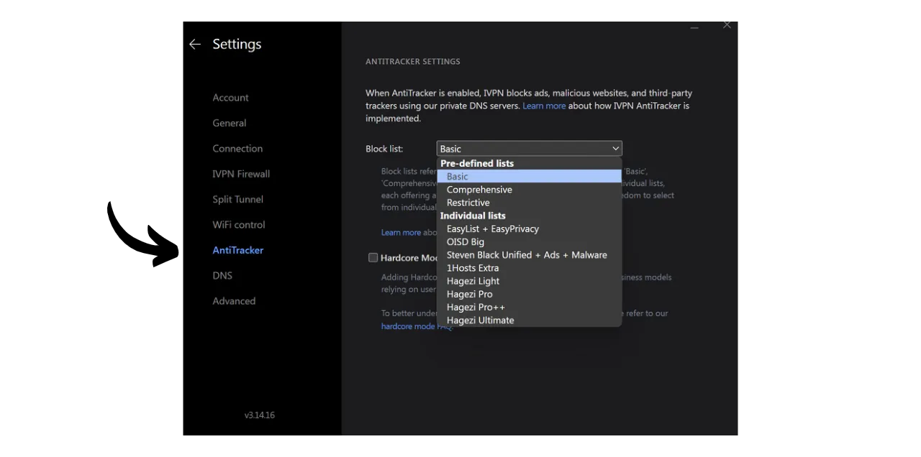This screenshot has width=921, height=457.
Task: Open the General settings section
Action: 230,123
